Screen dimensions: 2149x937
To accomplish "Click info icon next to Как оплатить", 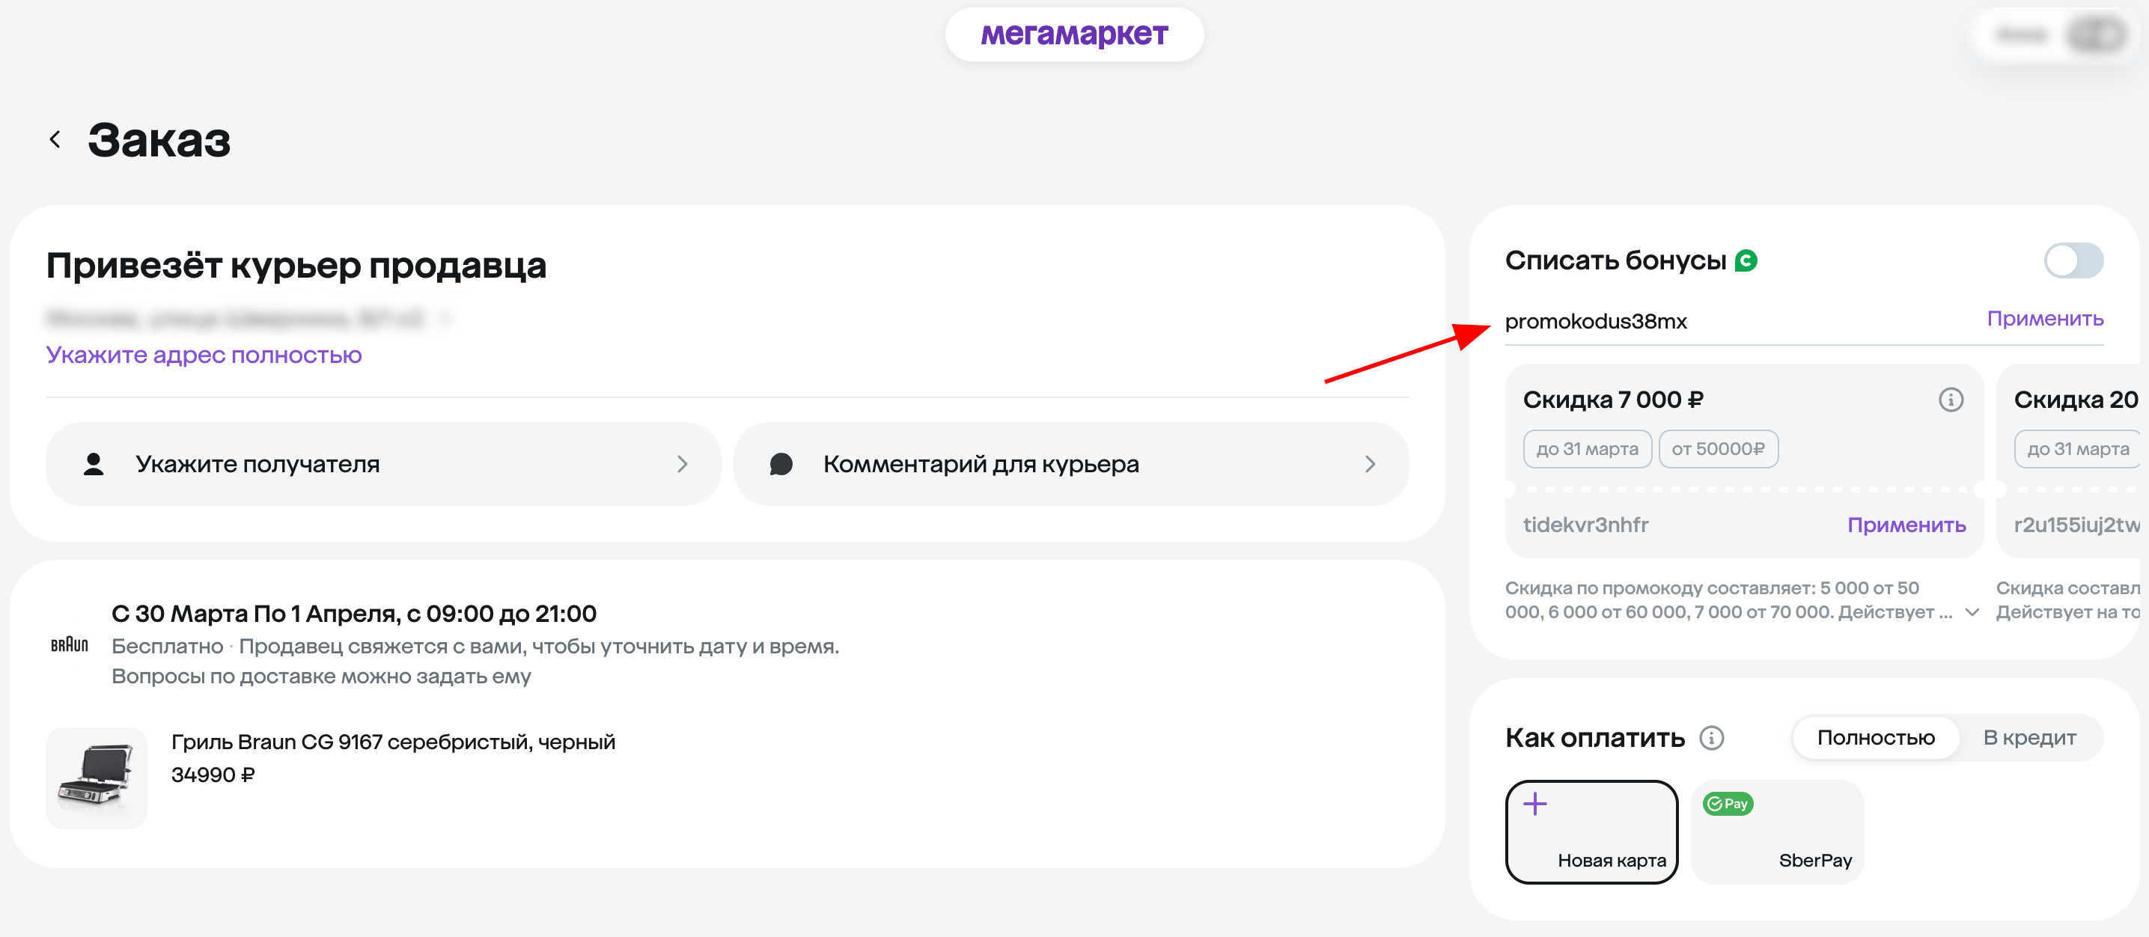I will [x=1712, y=738].
